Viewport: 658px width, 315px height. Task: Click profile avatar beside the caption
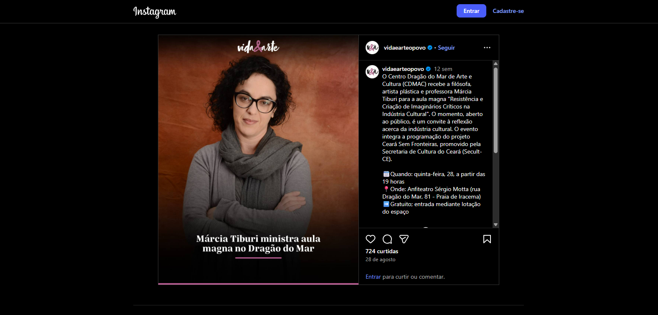click(x=372, y=72)
